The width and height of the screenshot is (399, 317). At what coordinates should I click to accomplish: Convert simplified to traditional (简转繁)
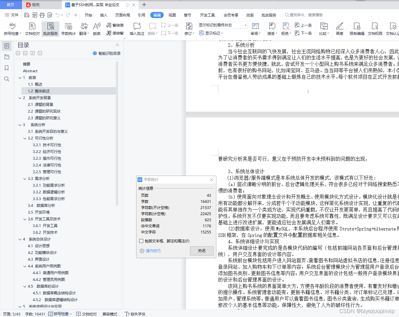pos(115,33)
